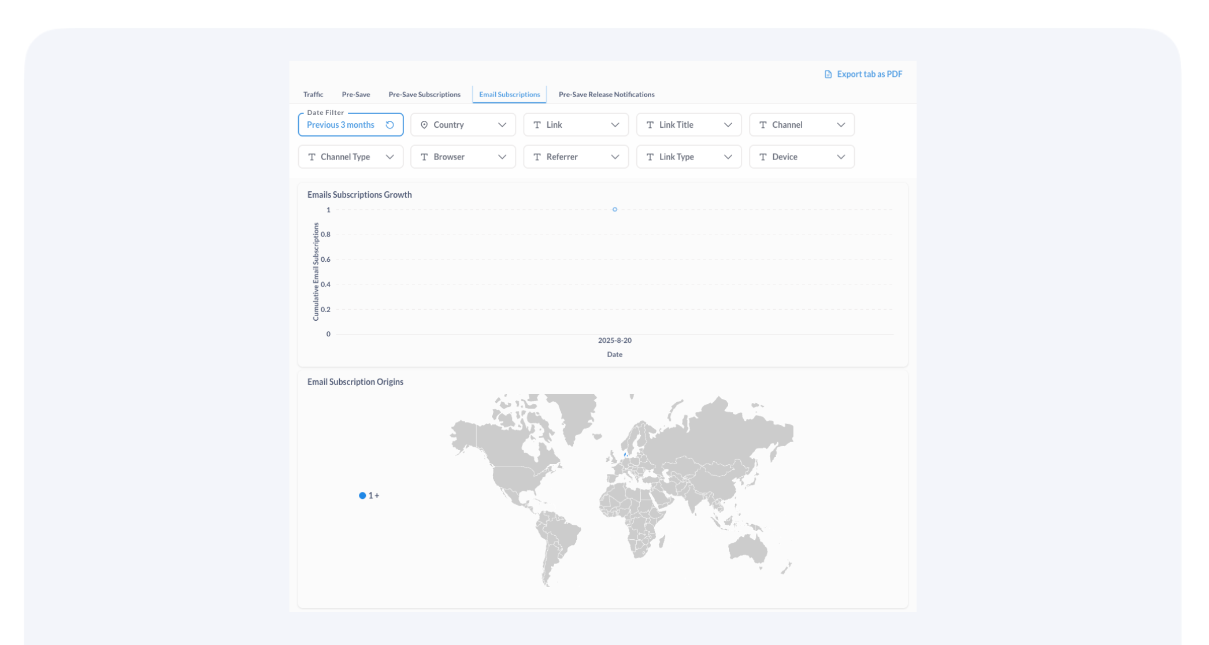Click the text icon beside Link

click(x=537, y=125)
